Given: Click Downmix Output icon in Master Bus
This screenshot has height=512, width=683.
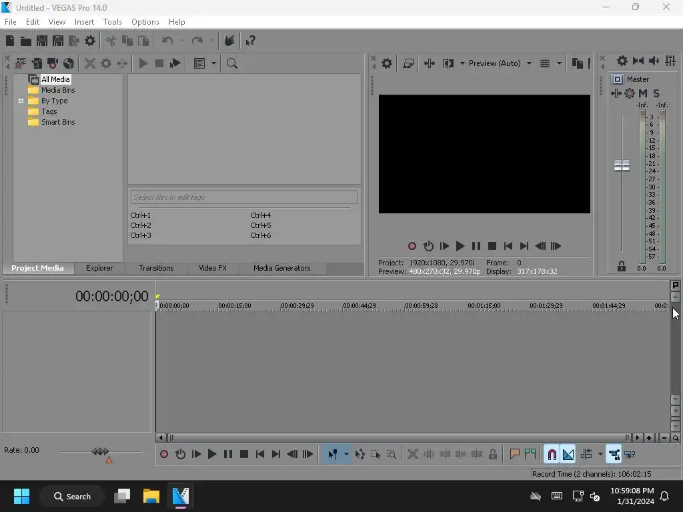Looking at the screenshot, I should (638, 61).
